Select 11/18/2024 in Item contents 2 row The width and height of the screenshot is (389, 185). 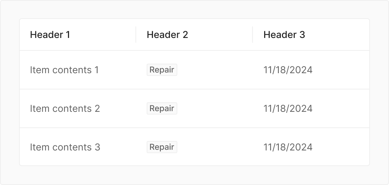coord(288,109)
